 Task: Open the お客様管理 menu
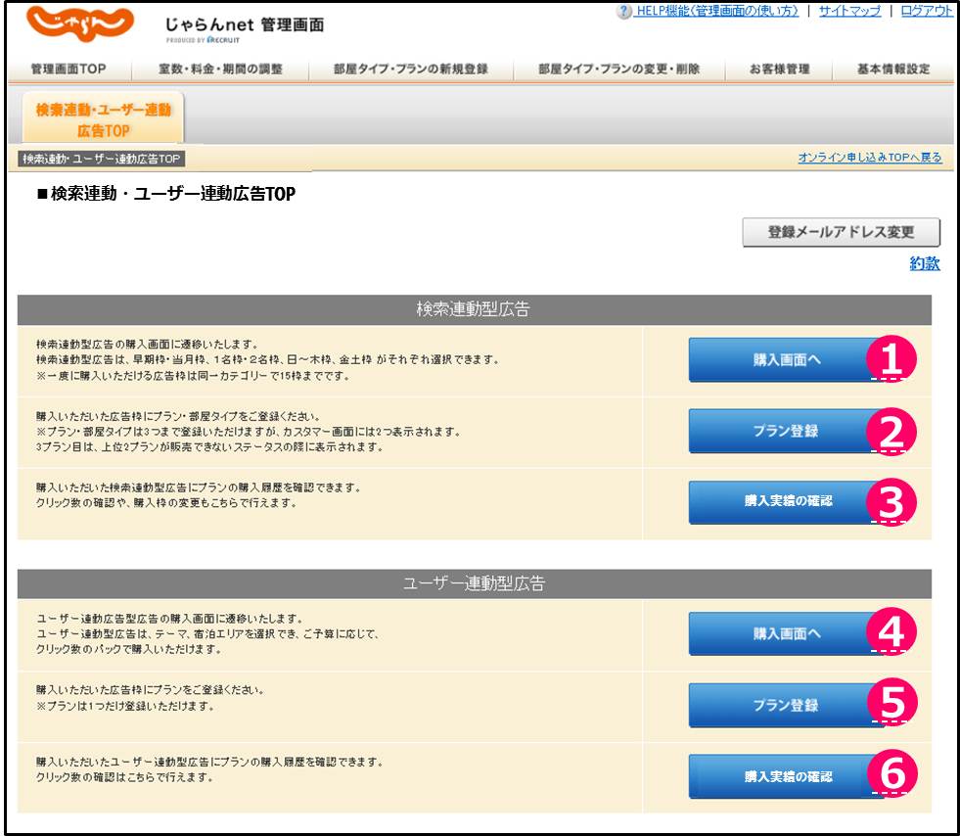click(x=779, y=70)
